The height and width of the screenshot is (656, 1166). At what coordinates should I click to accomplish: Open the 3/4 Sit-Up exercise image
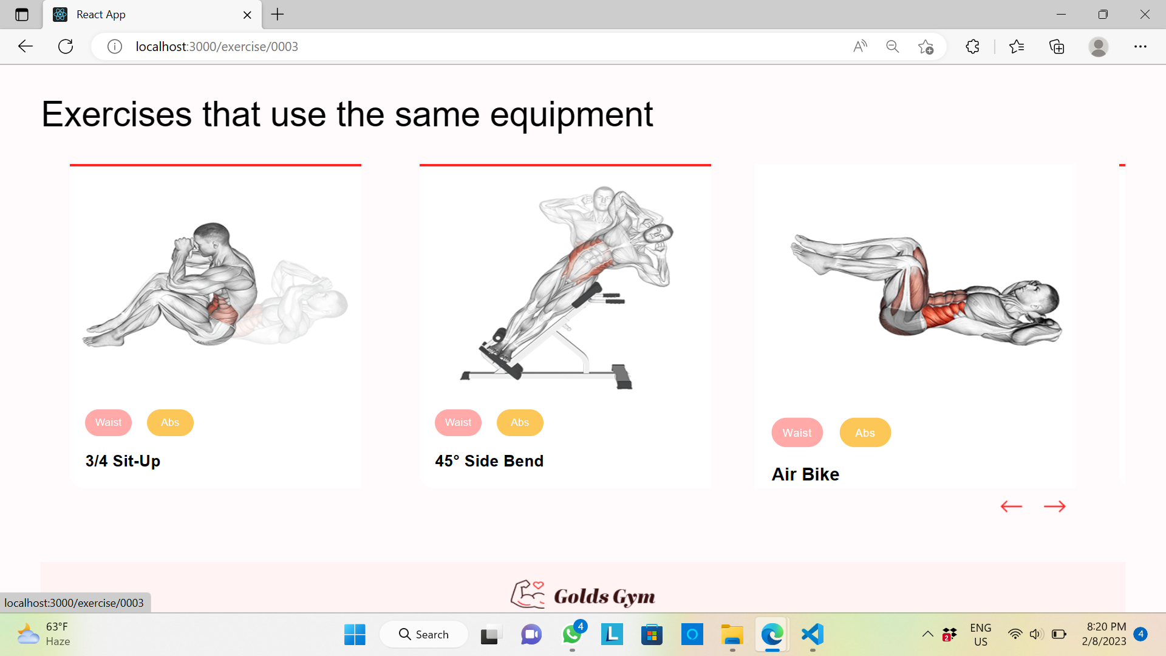216,285
